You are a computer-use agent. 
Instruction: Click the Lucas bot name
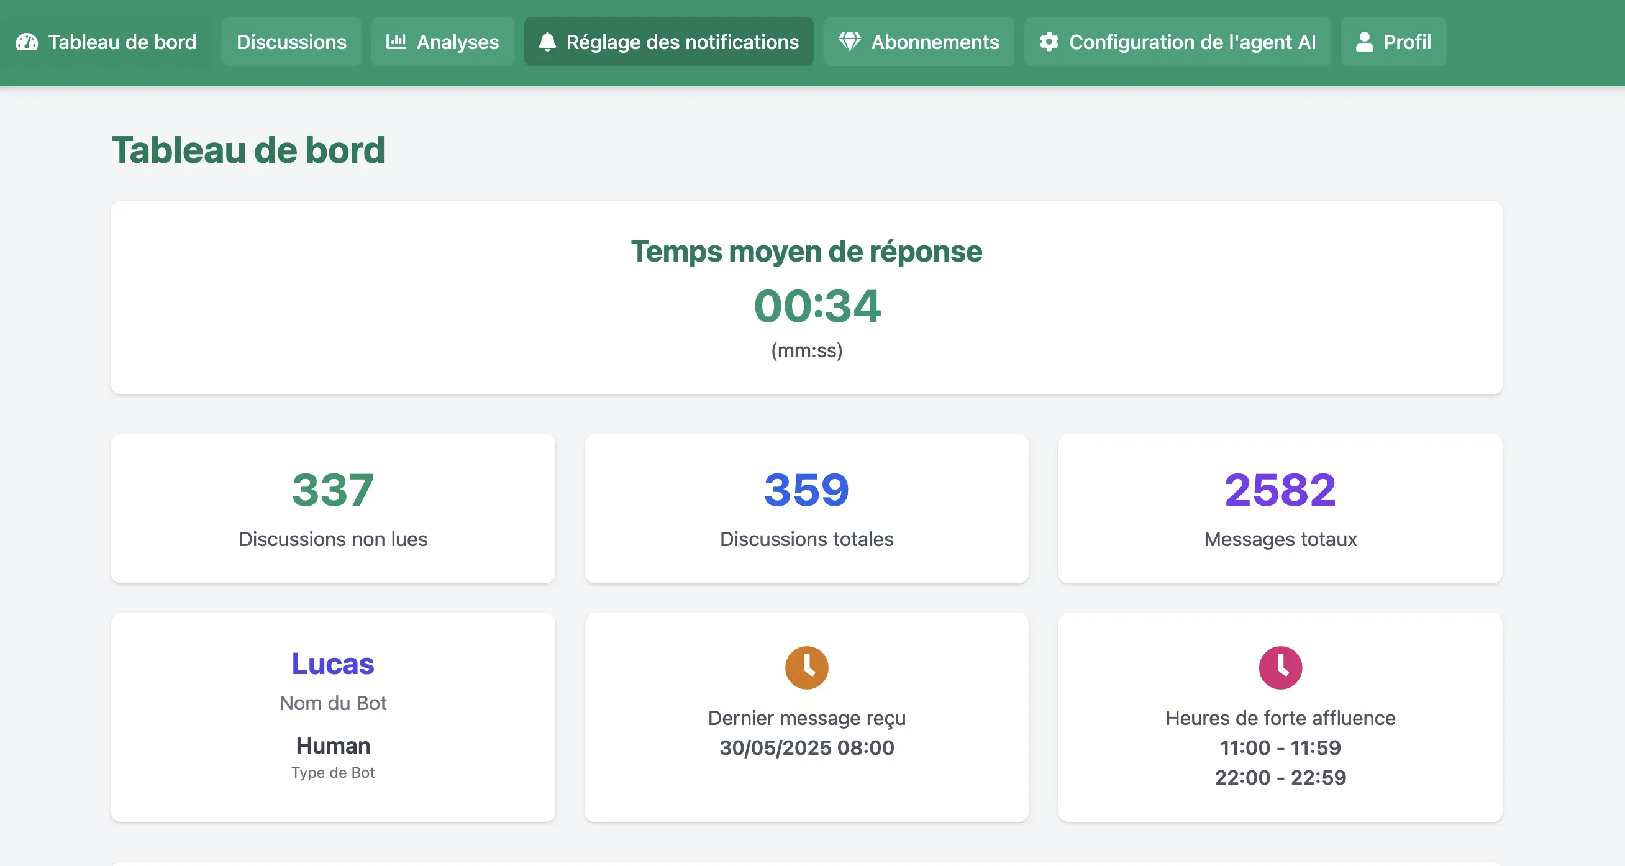pyautogui.click(x=332, y=663)
